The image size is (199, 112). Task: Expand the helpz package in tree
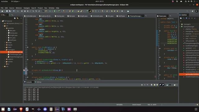pos(5,43)
